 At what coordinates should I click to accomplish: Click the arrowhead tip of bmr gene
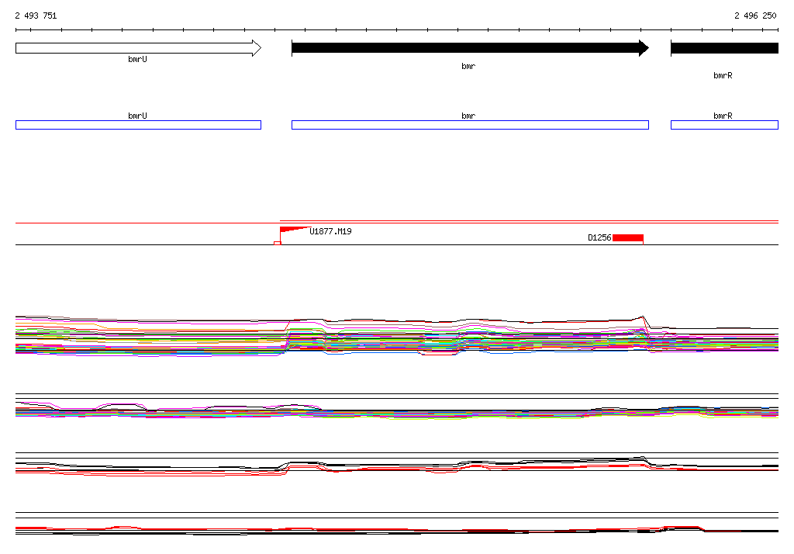[x=645, y=48]
